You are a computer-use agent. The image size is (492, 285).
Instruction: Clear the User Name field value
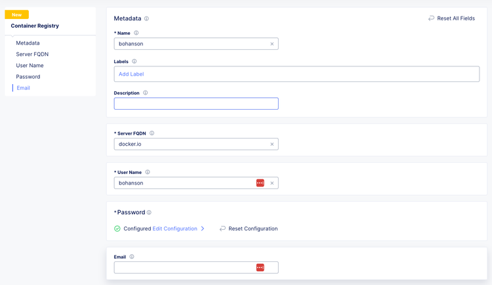coord(272,183)
